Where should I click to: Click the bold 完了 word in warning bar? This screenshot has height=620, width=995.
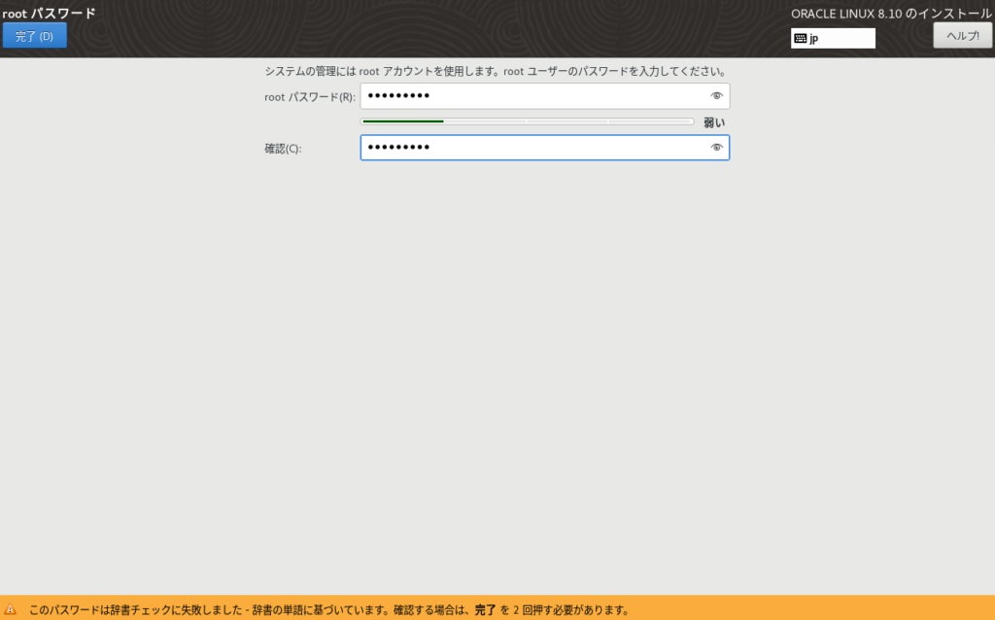click(x=485, y=610)
